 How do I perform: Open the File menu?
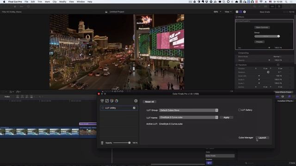[x=26, y=2]
